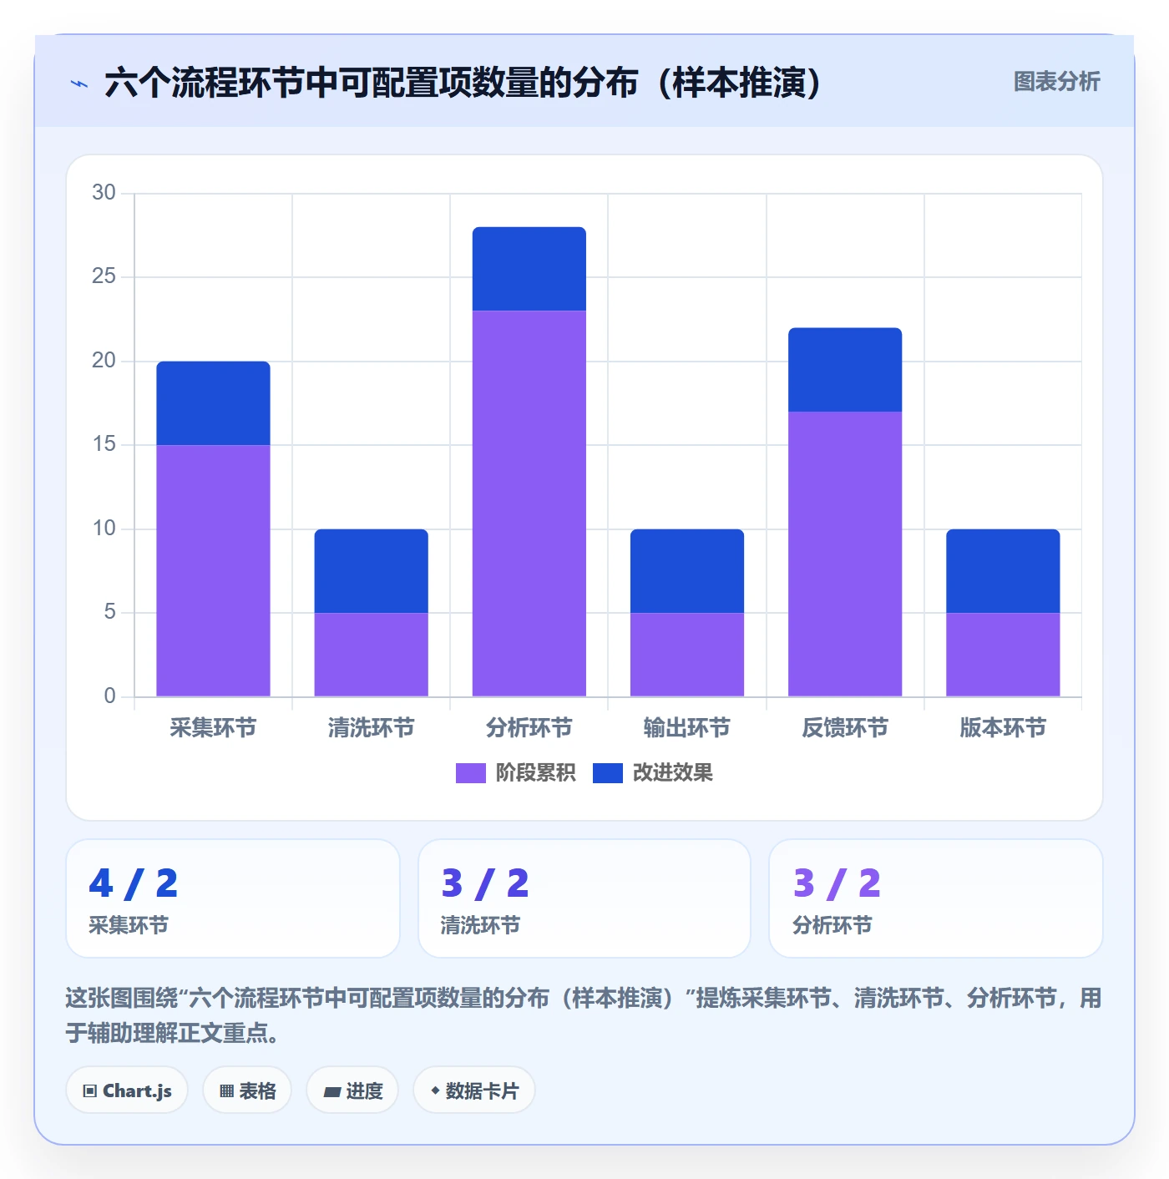Click the blue bar segment for 清洗环节
Image resolution: width=1169 pixels, height=1179 pixels.
click(x=371, y=571)
